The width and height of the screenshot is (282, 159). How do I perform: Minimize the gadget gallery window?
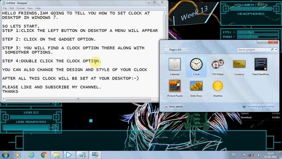coord(260,42)
